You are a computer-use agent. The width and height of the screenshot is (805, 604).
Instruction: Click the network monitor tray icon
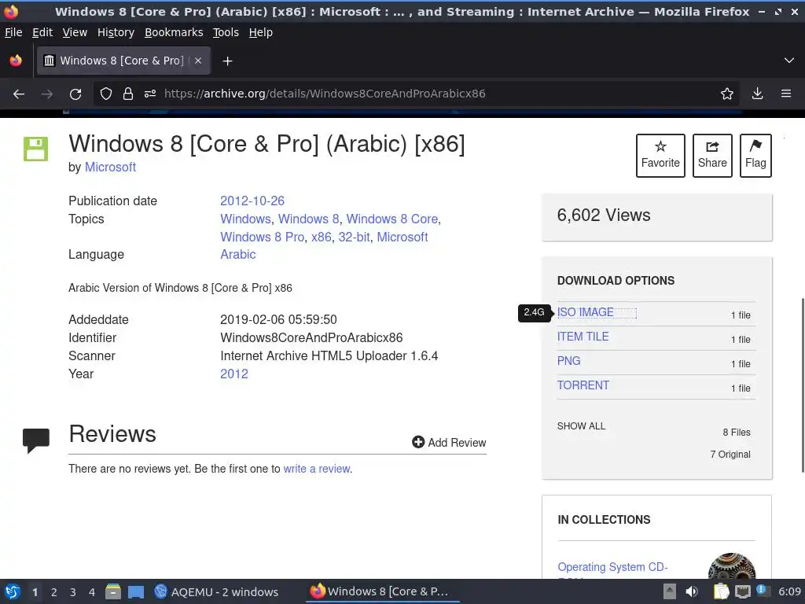tap(742, 591)
